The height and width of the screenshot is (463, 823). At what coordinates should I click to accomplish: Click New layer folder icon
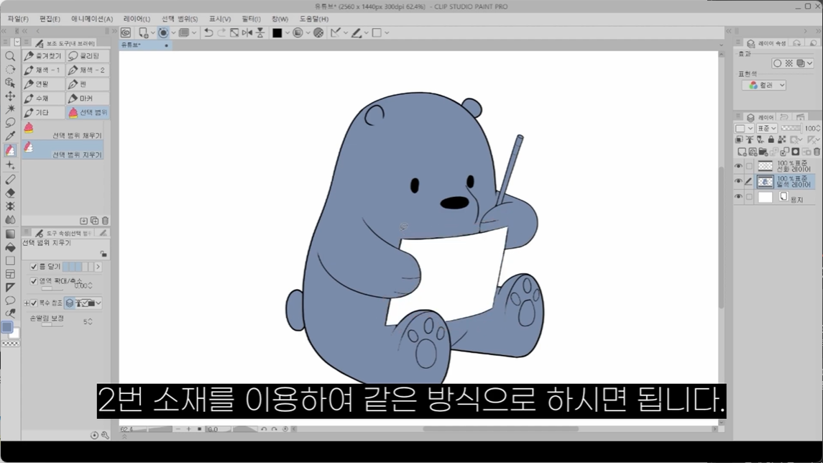(763, 152)
